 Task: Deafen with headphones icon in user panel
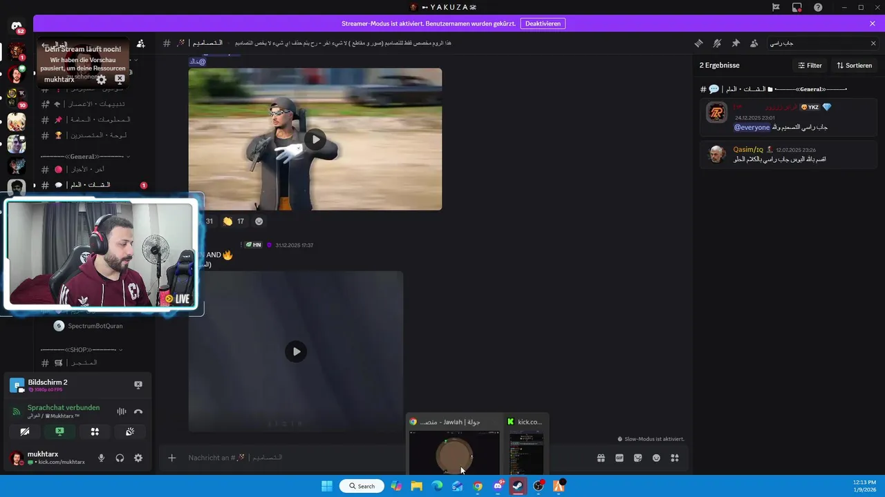[x=120, y=458]
